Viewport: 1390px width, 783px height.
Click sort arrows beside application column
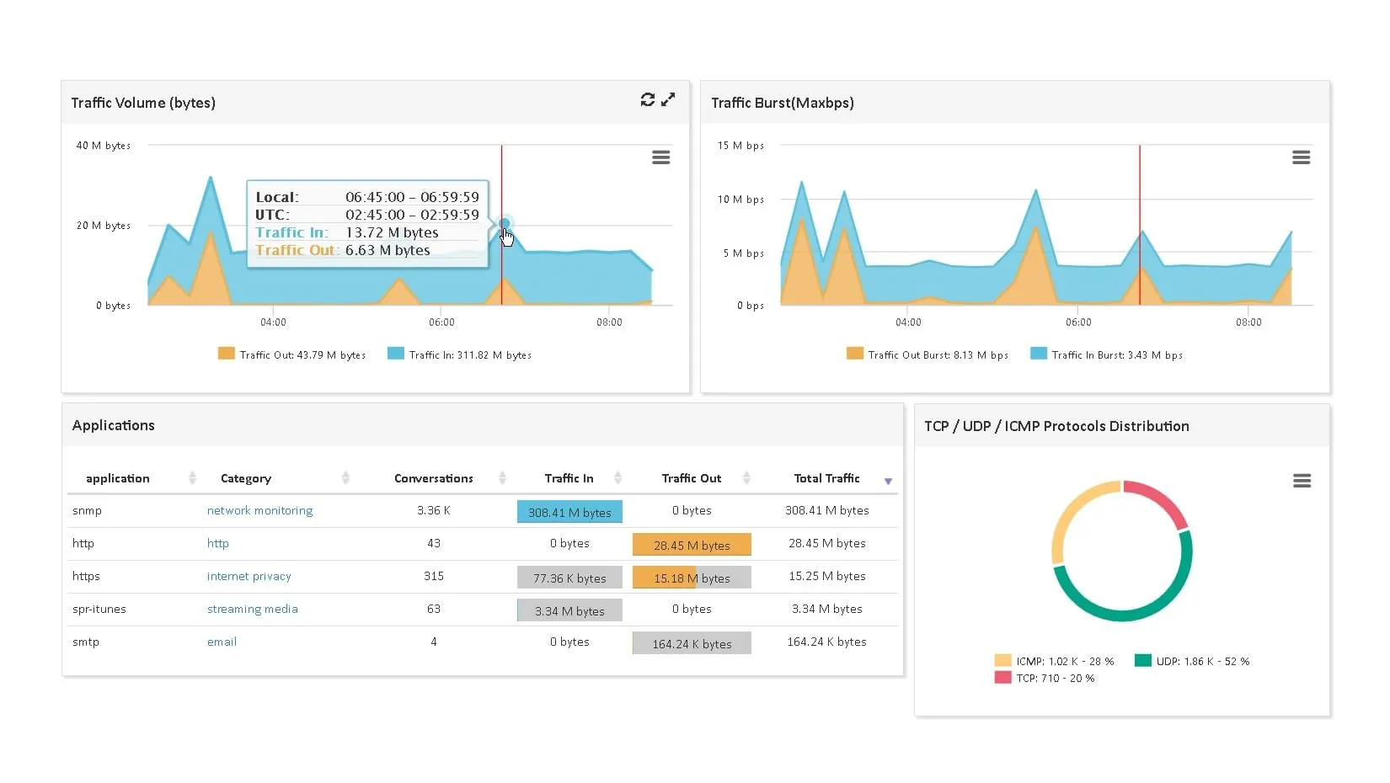(x=192, y=478)
